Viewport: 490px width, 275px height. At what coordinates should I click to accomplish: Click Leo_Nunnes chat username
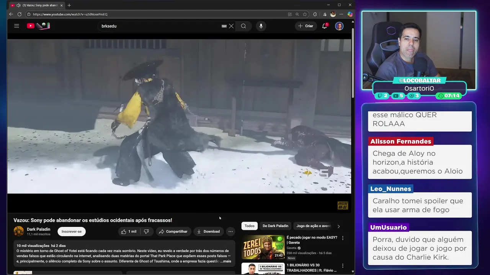point(390,189)
